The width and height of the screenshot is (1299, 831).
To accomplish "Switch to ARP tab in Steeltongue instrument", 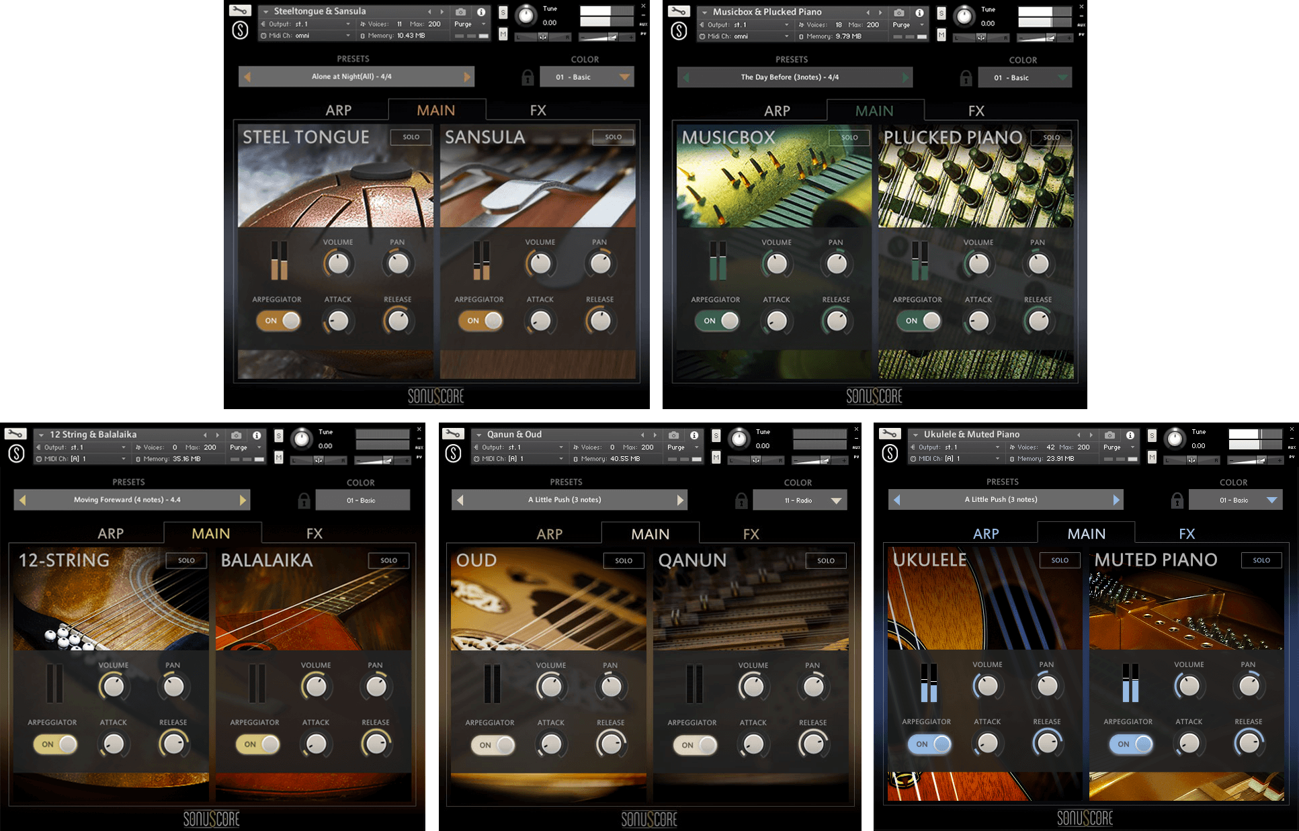I will click(339, 110).
